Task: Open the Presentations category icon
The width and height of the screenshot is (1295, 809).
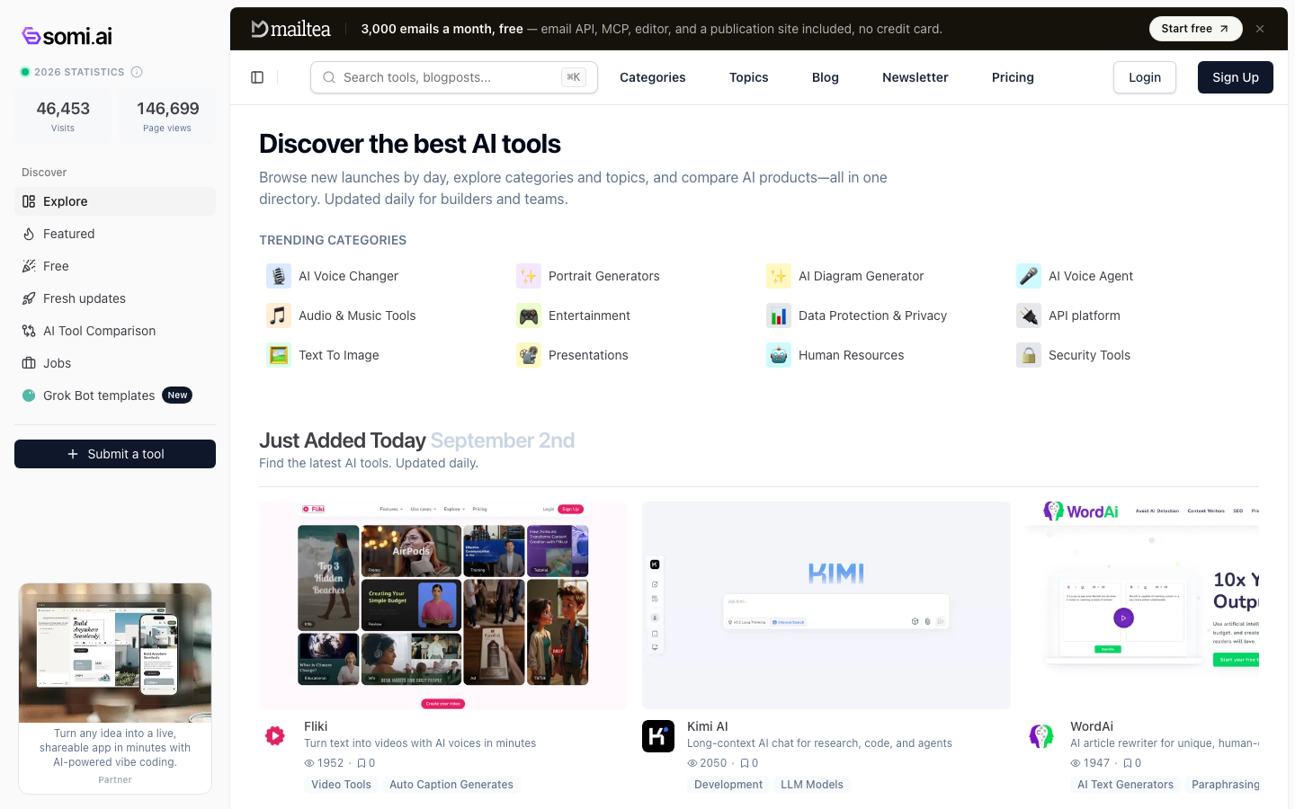Action: pyautogui.click(x=529, y=355)
